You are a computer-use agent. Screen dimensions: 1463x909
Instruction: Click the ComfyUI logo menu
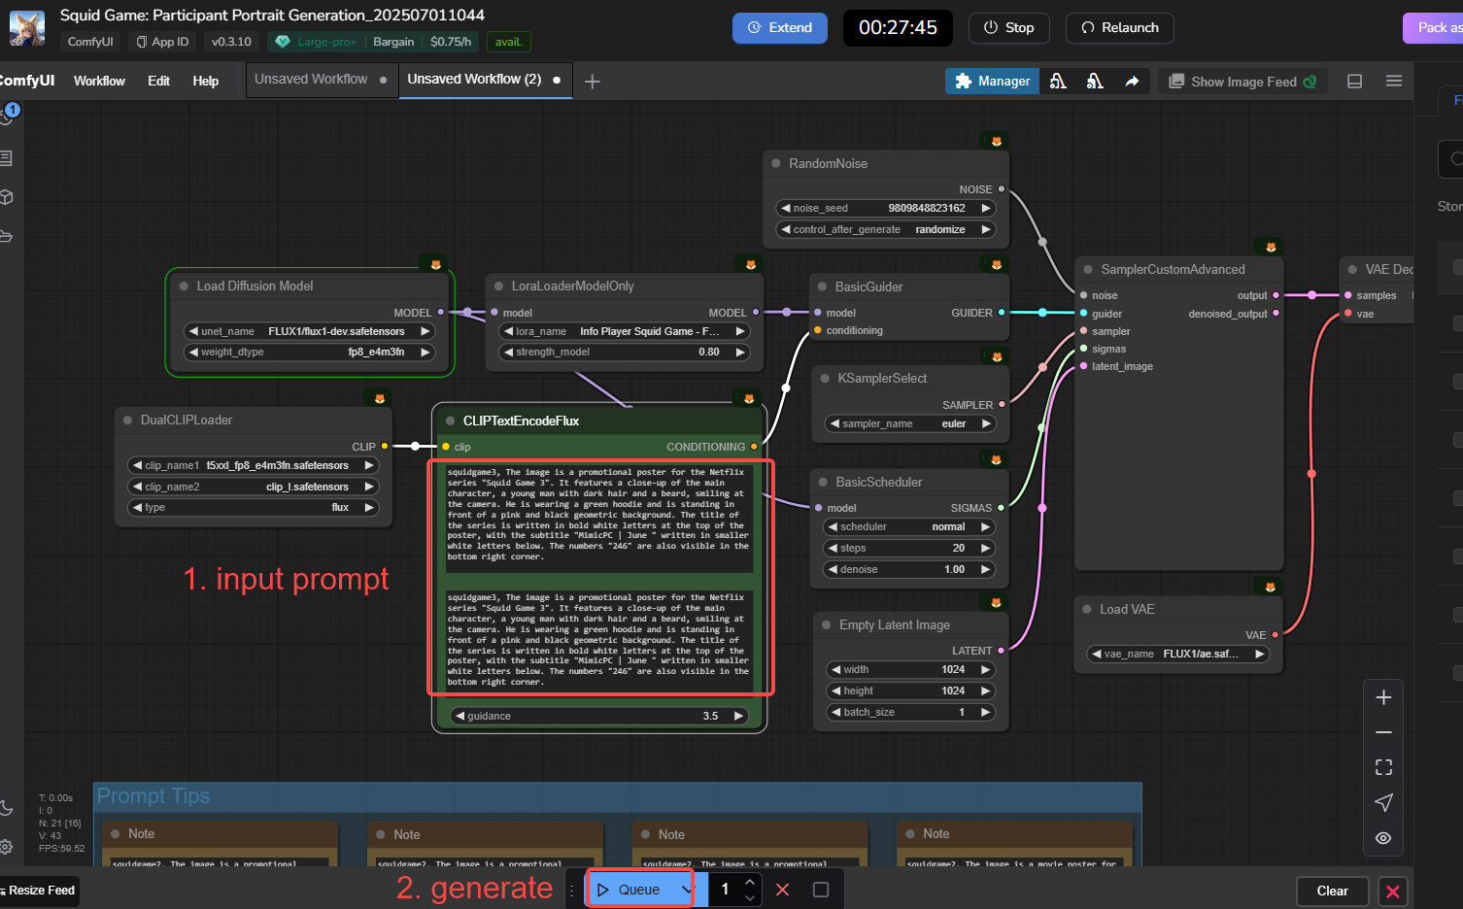click(25, 81)
